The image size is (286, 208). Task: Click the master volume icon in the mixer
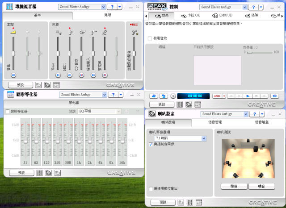click(13, 32)
